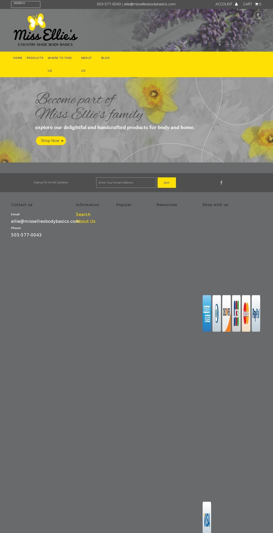Click the Miss Ellie's butterfly logo
This screenshot has width=273, height=533.
coord(45,30)
